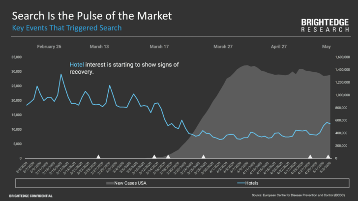Click the Search Is the Pulse title
The width and height of the screenshot is (358, 201).
92,16
